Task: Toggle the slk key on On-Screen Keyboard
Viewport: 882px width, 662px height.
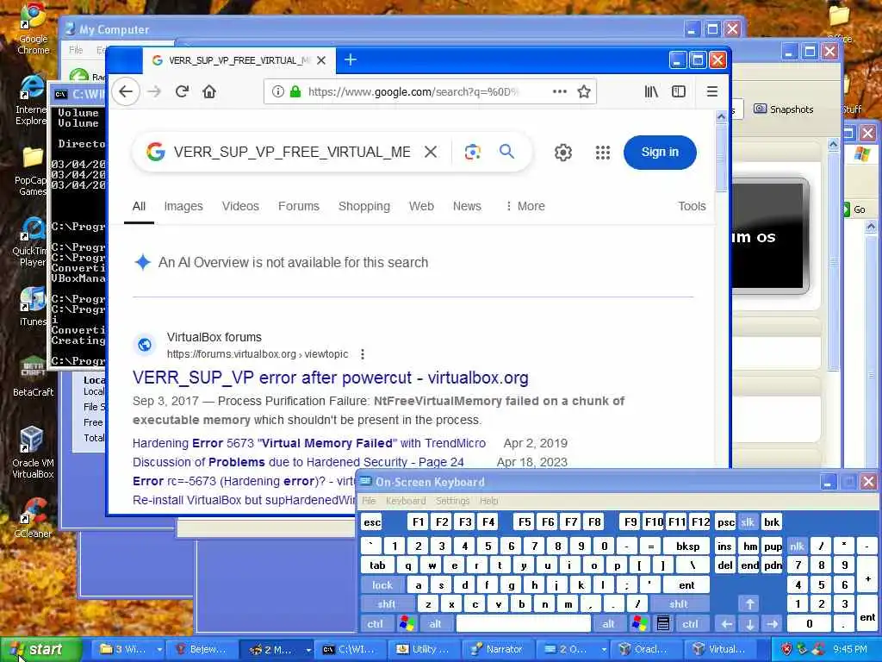Action: [748, 522]
